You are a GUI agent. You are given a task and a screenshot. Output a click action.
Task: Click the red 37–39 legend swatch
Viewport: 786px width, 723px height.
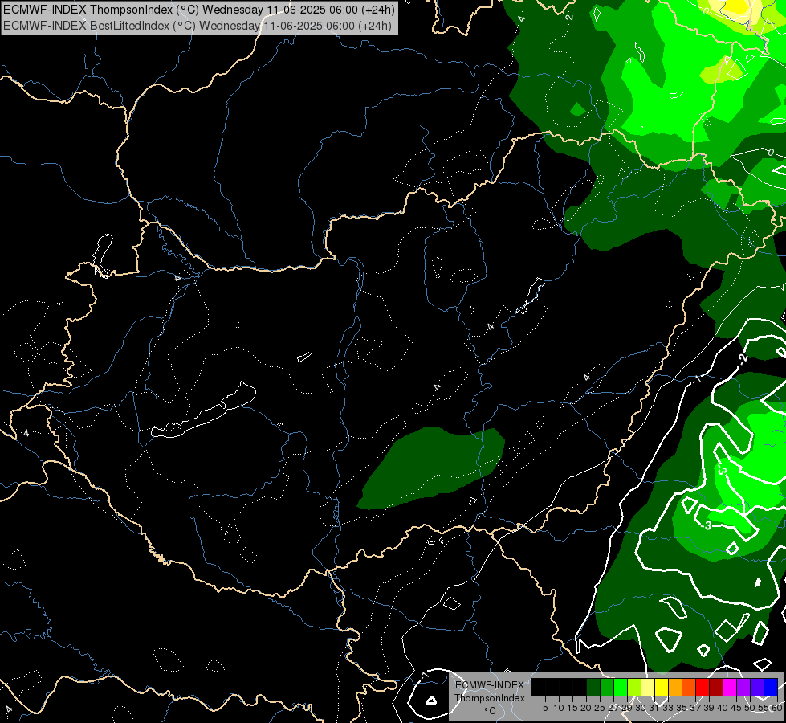[x=703, y=687]
